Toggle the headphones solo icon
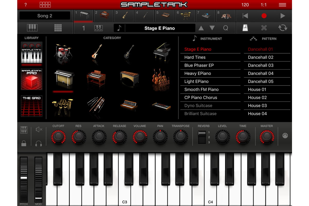 39,143
